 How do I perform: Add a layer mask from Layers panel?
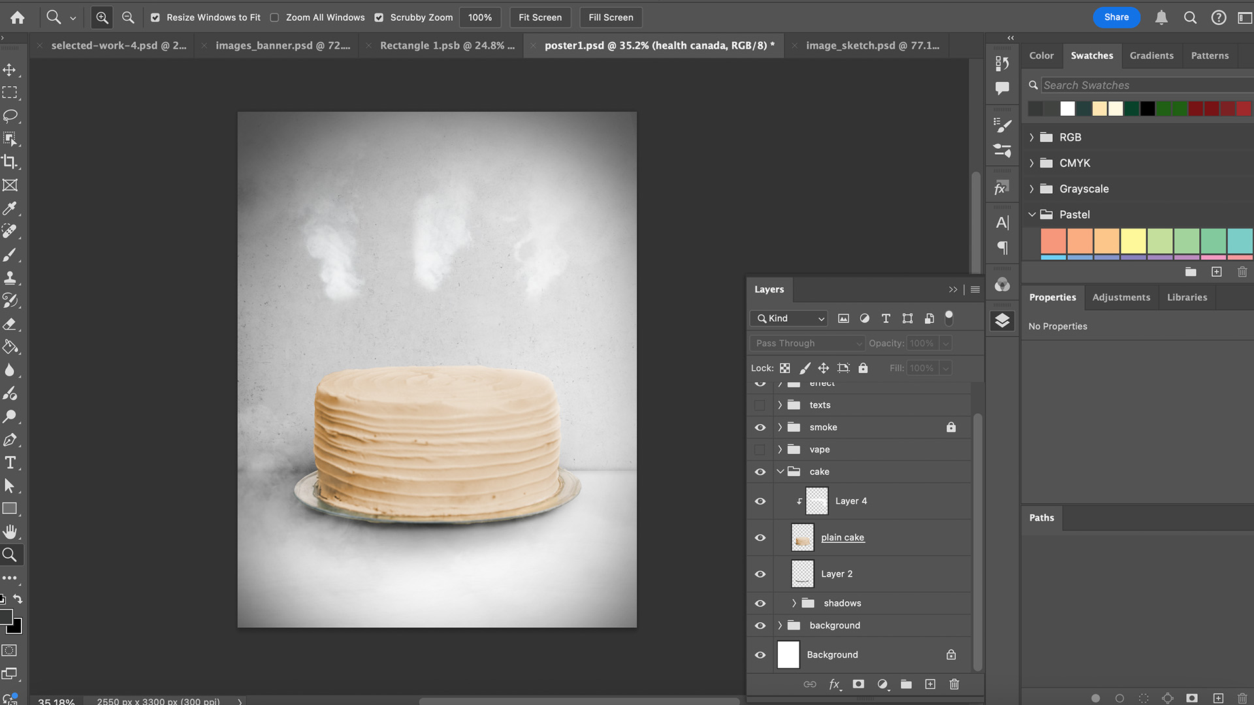858,684
